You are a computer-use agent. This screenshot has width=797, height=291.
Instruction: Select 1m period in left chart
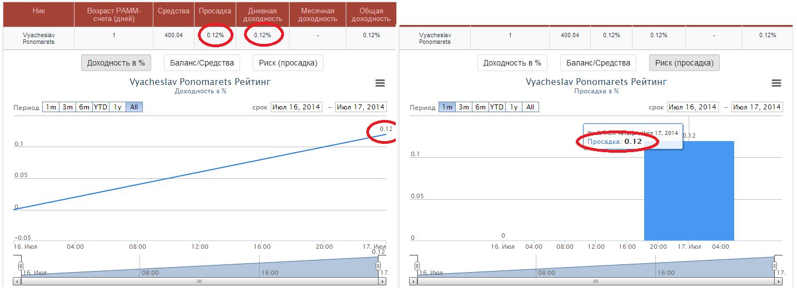click(x=51, y=107)
